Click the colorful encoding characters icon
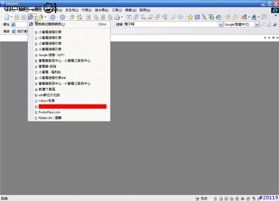The height and width of the screenshot is (201, 279). (x=244, y=17)
